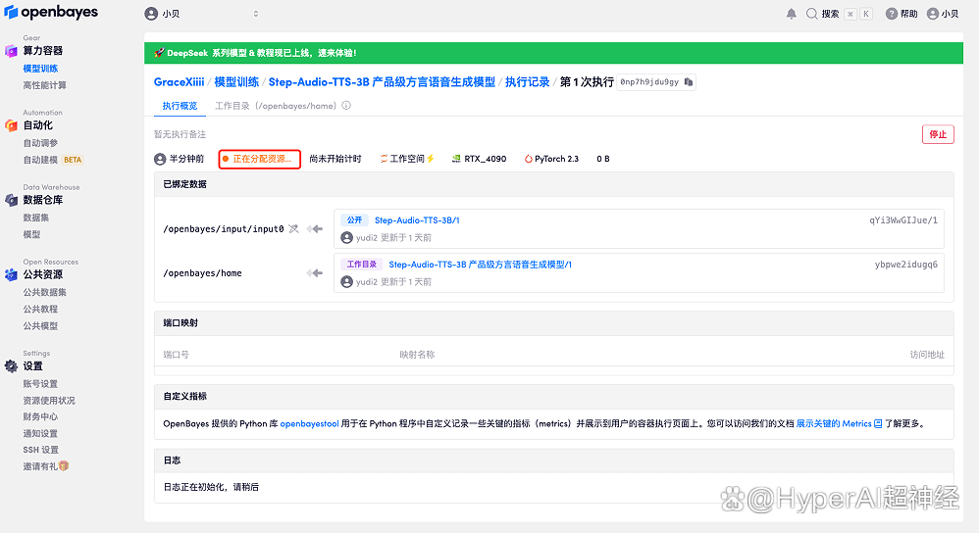Open the 小贝 profile menu at top right
The image size is (979, 533).
click(943, 14)
